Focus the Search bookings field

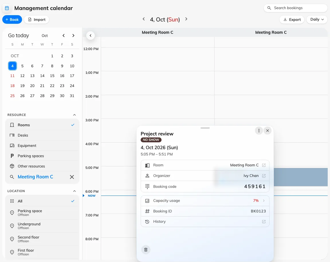tap(296, 8)
